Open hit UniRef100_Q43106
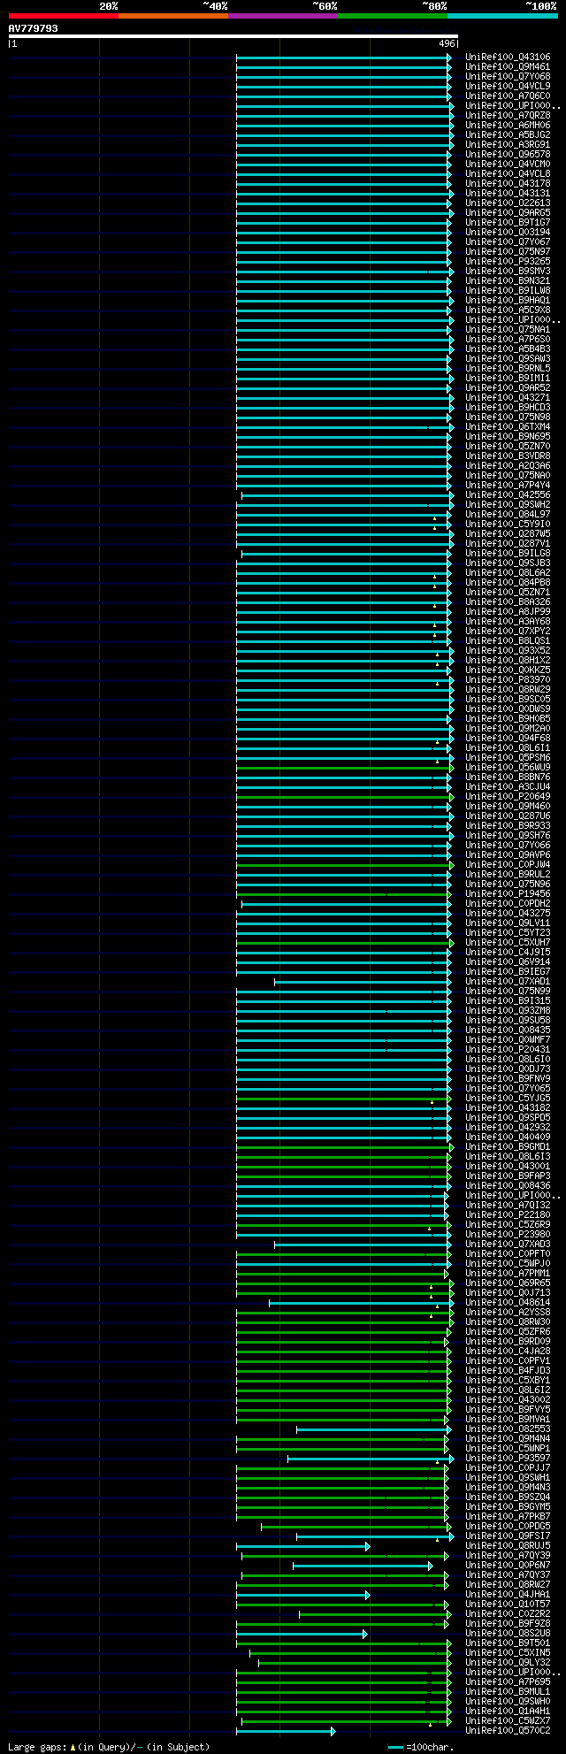Screen dimensions: 566x1754 (508, 57)
